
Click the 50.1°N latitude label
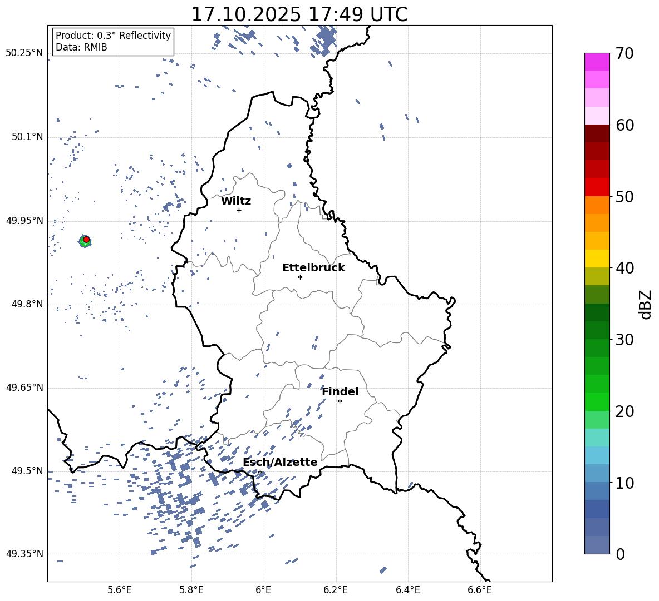click(x=27, y=137)
